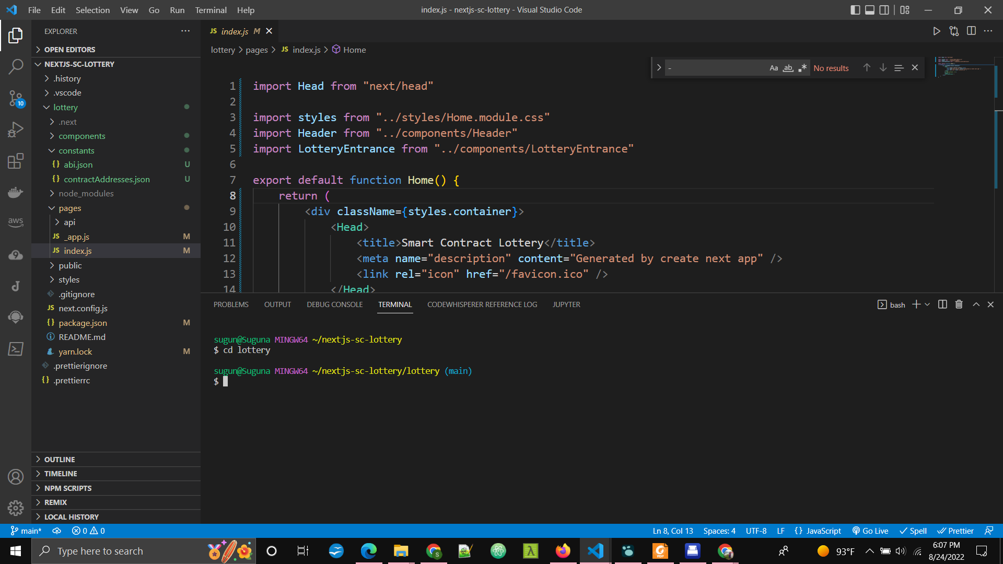Open the Selection menu
The image size is (1003, 564).
coord(92,10)
